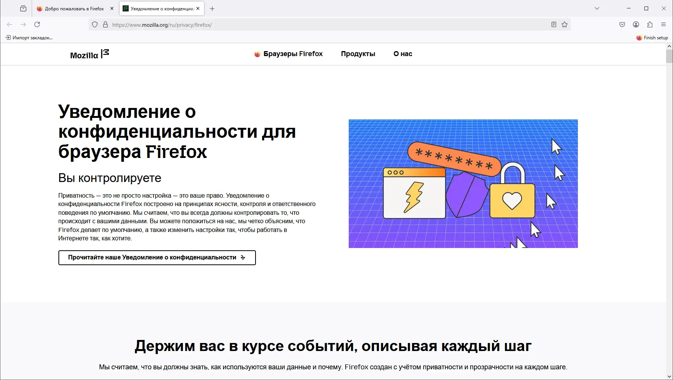The height and width of the screenshot is (380, 673).
Task: Open the Браузеры Firefox menu
Action: (289, 54)
